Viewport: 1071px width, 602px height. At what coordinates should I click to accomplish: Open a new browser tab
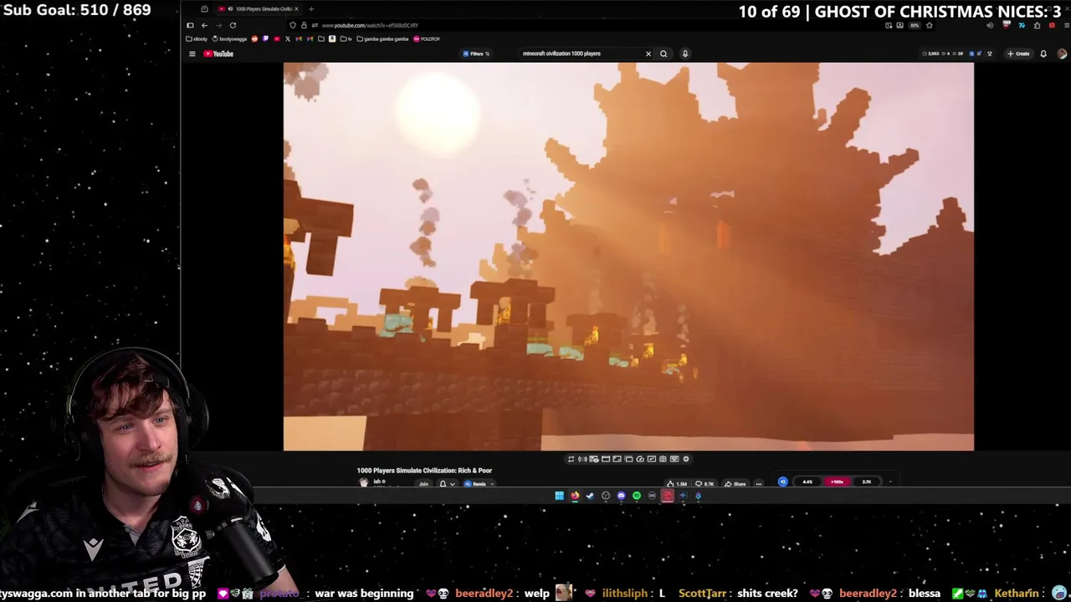click(311, 9)
